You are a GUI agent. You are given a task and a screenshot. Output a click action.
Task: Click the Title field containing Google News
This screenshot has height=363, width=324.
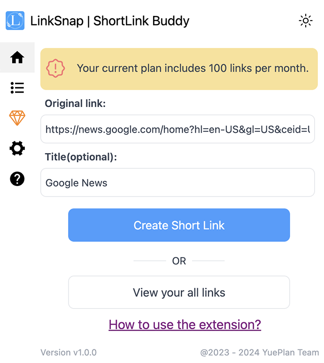[177, 183]
